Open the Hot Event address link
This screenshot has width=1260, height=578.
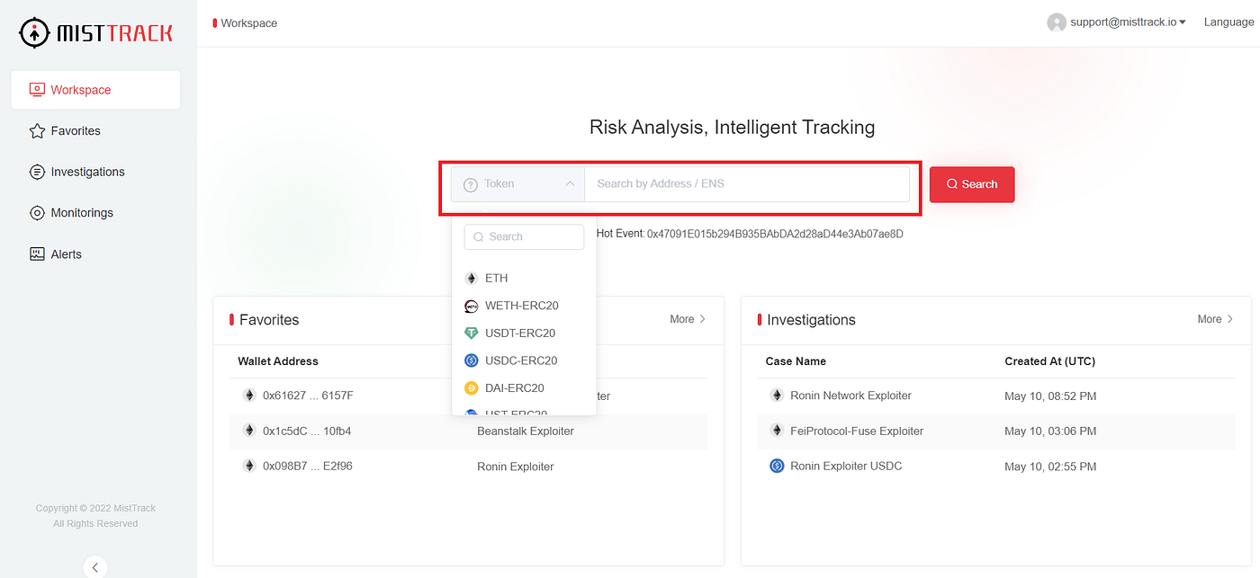click(775, 234)
